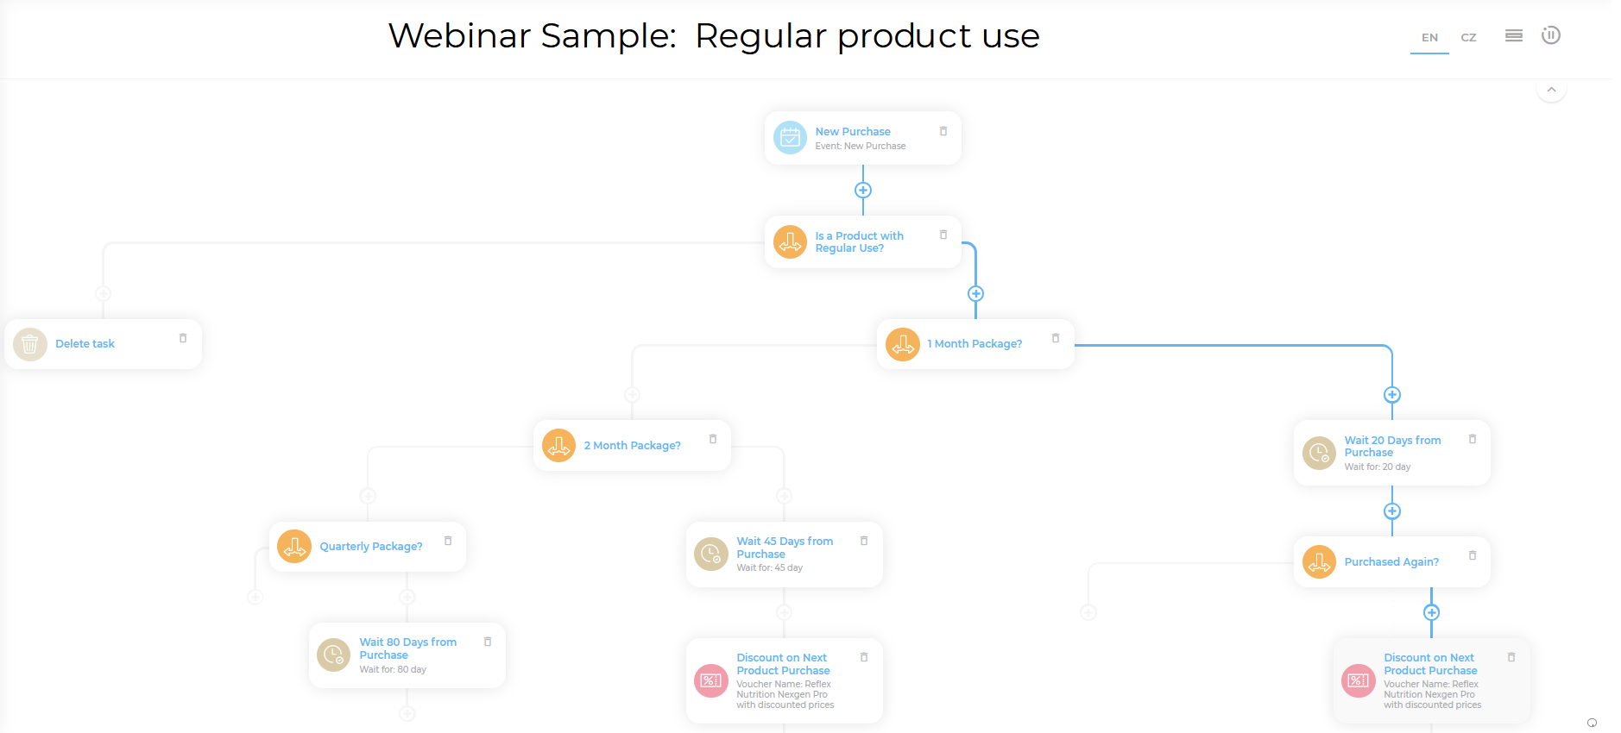Open the 2 Month Package? node
Screen dimensions: 1621x733
pyautogui.click(x=632, y=446)
